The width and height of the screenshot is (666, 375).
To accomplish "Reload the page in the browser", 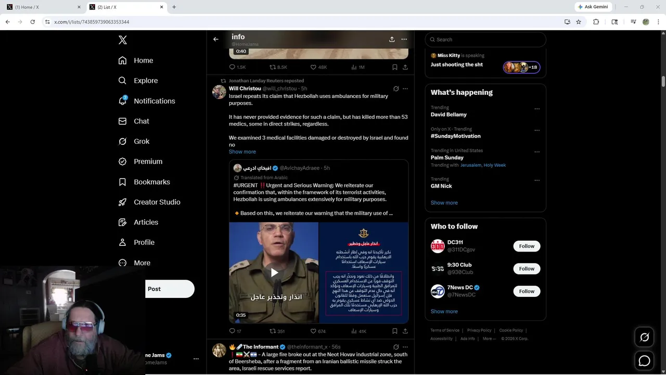I will (33, 22).
